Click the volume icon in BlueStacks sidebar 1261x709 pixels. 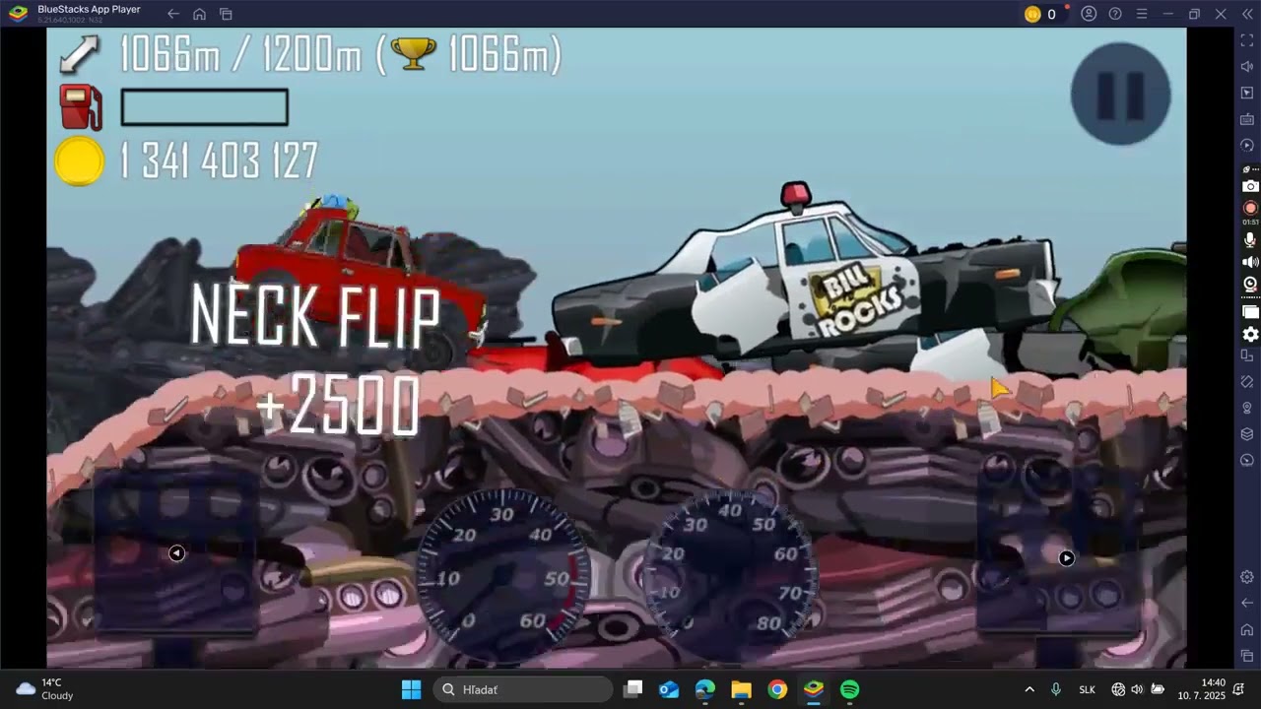click(x=1247, y=66)
